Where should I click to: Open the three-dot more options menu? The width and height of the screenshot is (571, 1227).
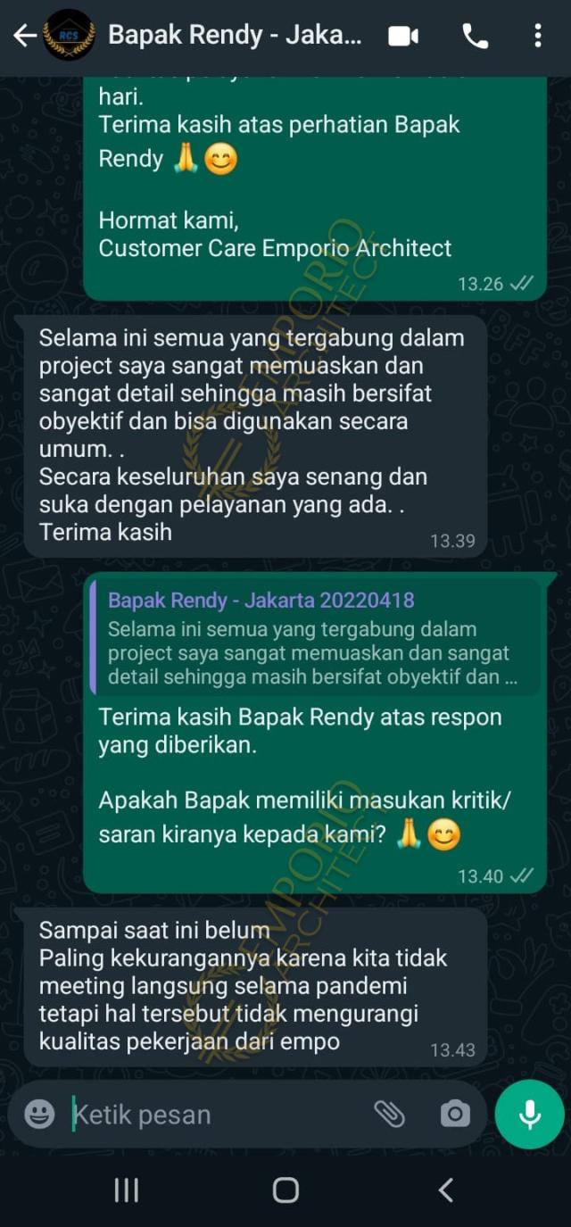(x=537, y=36)
